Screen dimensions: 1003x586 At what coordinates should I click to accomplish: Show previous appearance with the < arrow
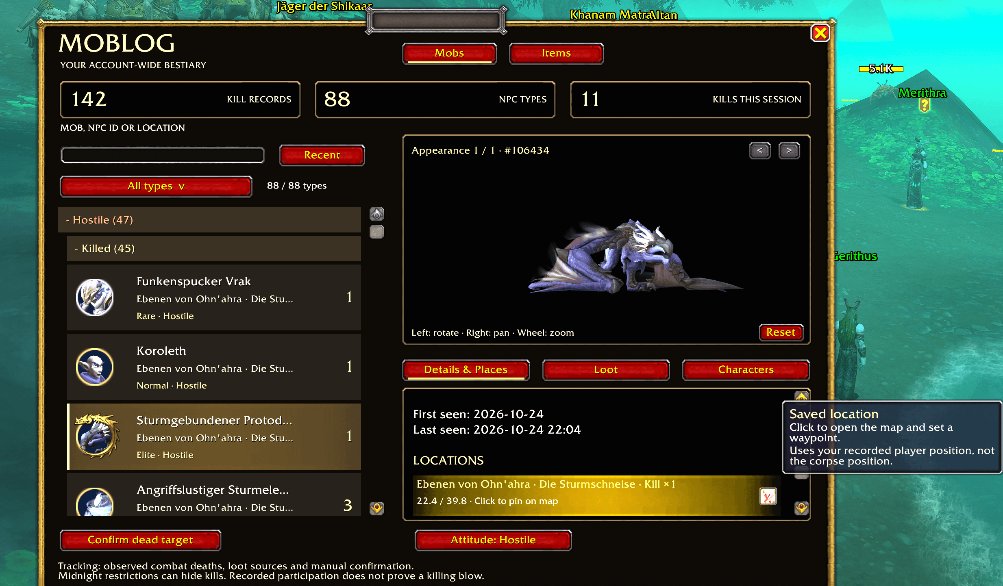[x=760, y=151]
